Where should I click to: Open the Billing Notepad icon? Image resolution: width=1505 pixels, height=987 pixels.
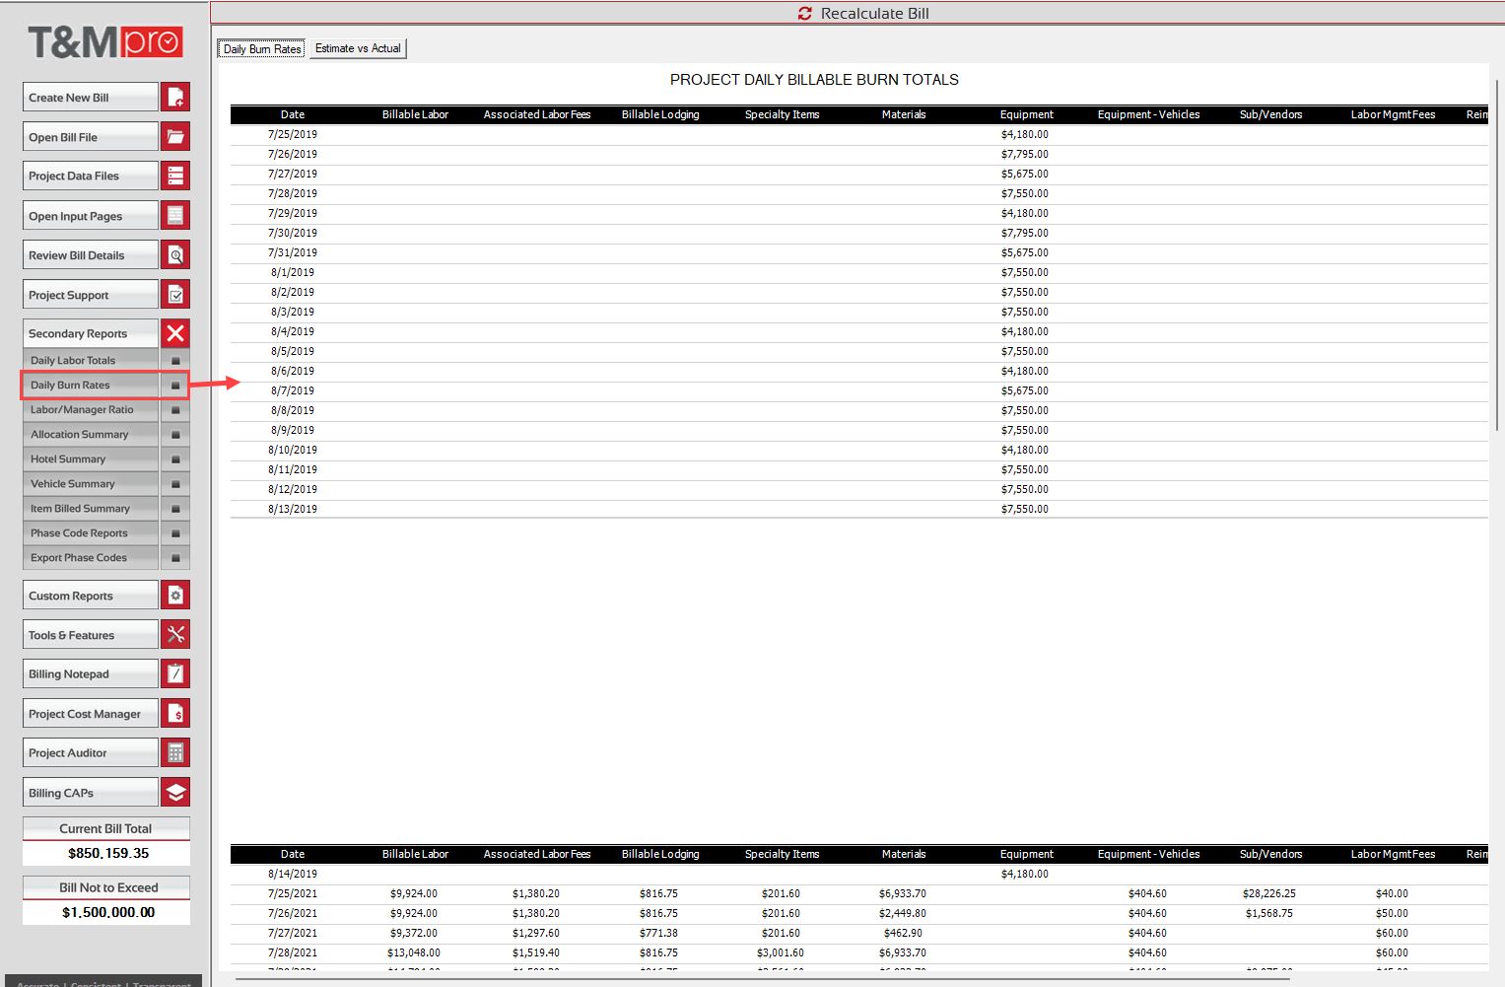175,674
